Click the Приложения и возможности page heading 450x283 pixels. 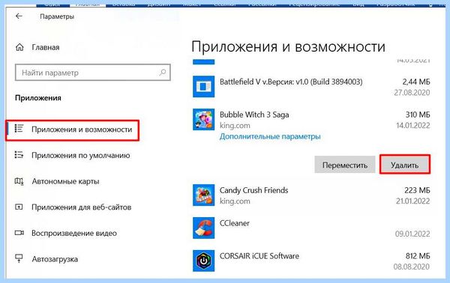point(289,46)
